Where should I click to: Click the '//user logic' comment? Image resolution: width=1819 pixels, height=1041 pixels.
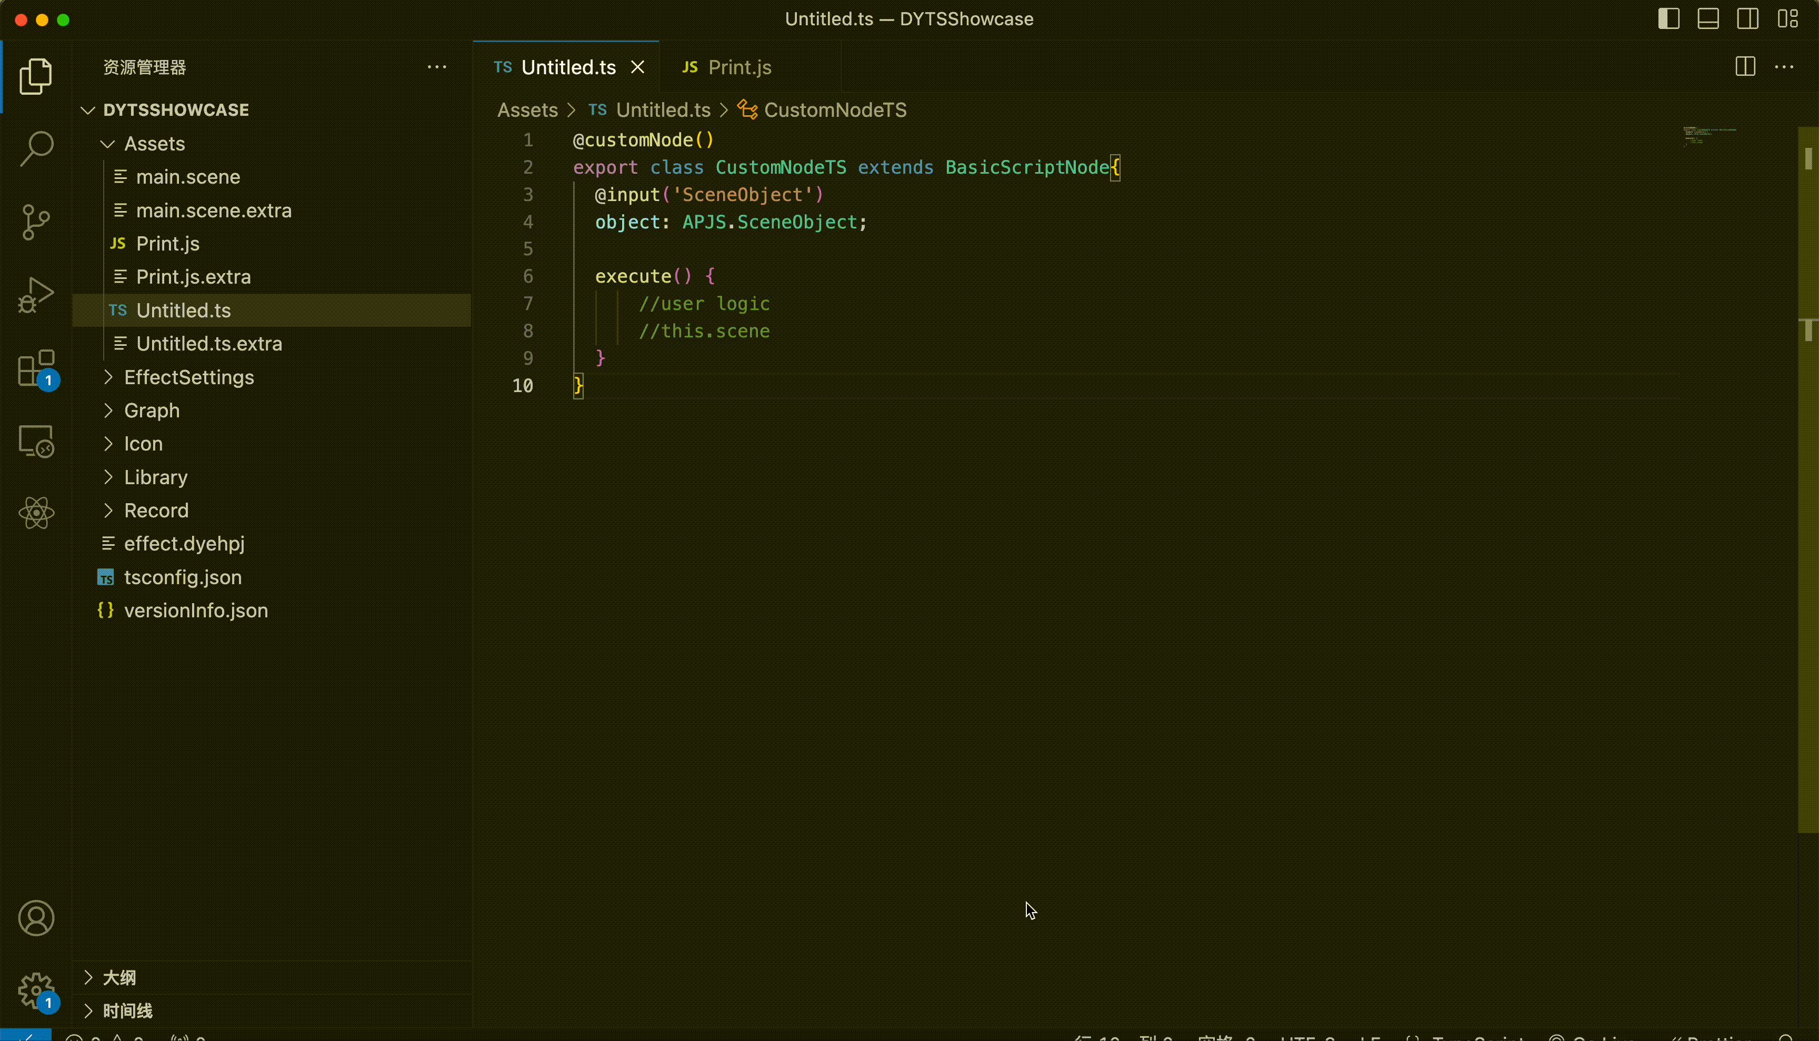[x=704, y=303]
